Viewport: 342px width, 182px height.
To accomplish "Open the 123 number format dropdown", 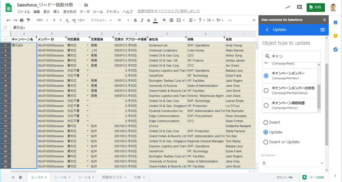I will [82, 20].
